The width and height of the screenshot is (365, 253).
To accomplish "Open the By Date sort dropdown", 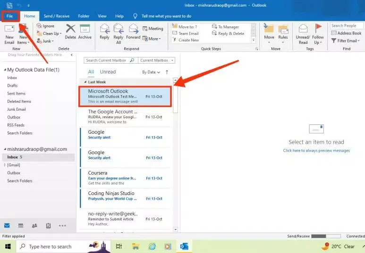I will pyautogui.click(x=151, y=72).
